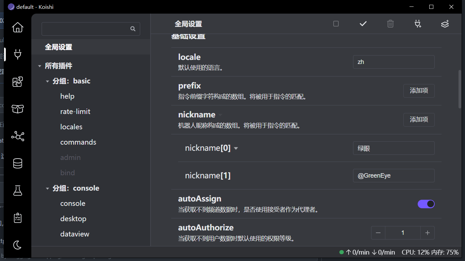Click the 分组：console group label
The width and height of the screenshot is (465, 261).
[76, 188]
